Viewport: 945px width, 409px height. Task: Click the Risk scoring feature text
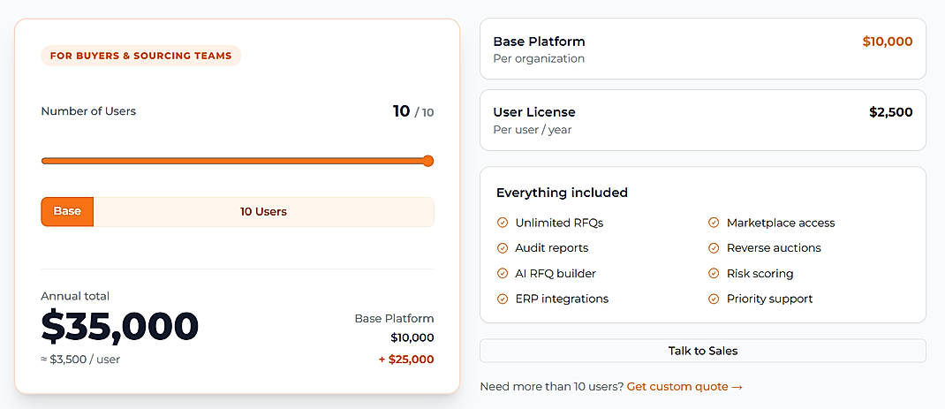tap(760, 273)
